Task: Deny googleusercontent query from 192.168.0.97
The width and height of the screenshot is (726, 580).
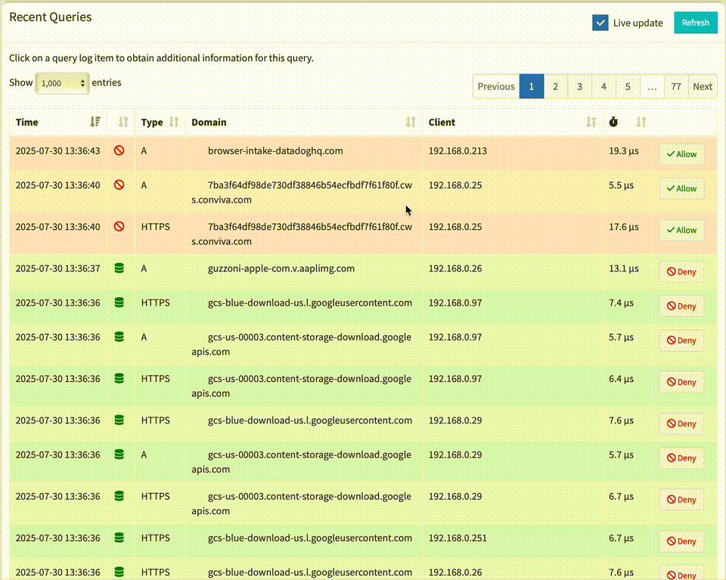Action: pos(681,306)
